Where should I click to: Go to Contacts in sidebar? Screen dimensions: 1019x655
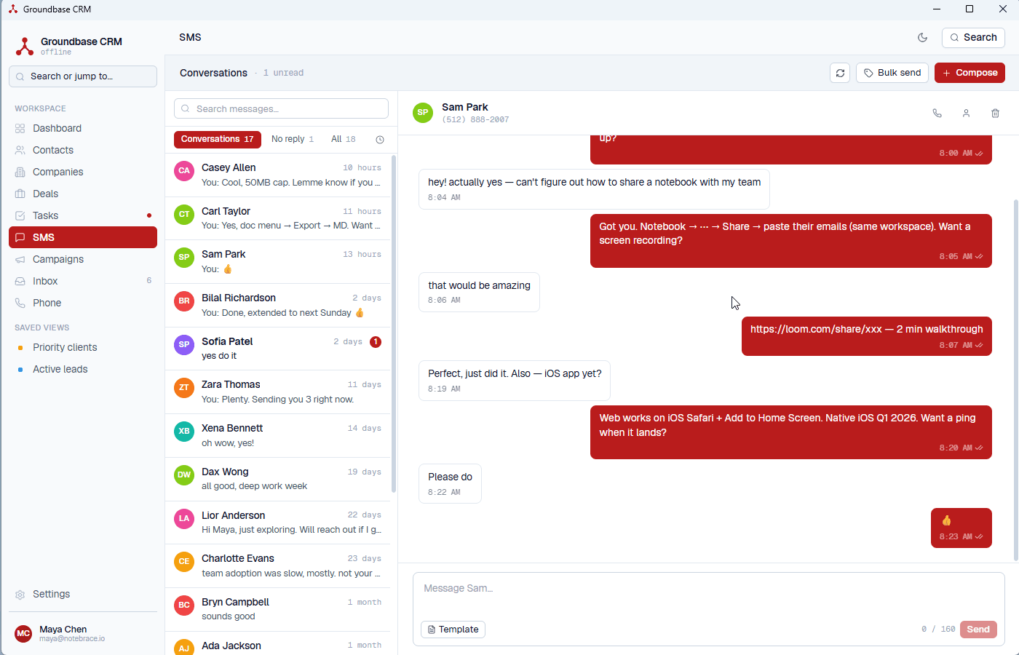point(83,150)
